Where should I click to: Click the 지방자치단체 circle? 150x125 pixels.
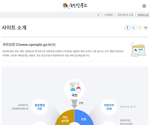[109, 107]
